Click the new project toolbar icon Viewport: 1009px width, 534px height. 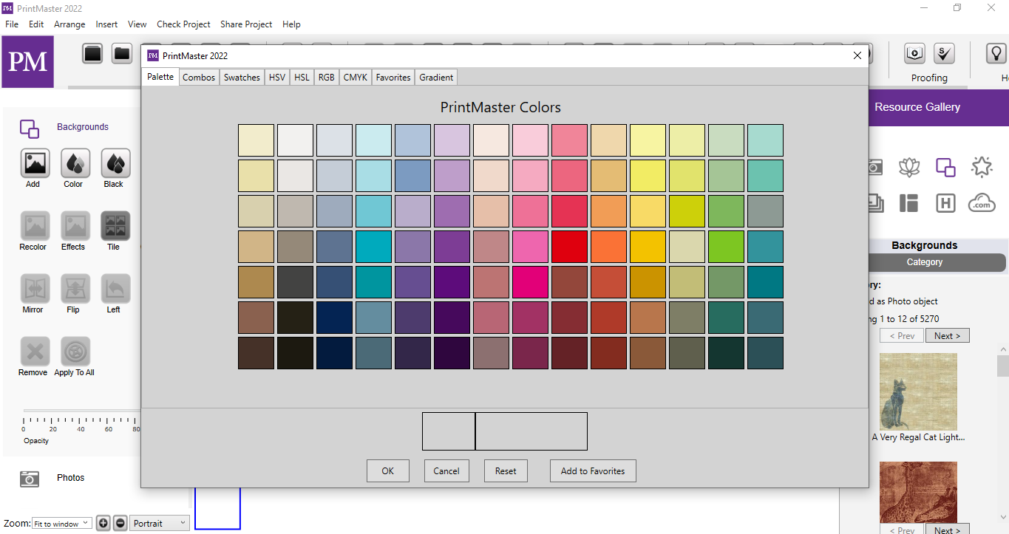click(92, 53)
